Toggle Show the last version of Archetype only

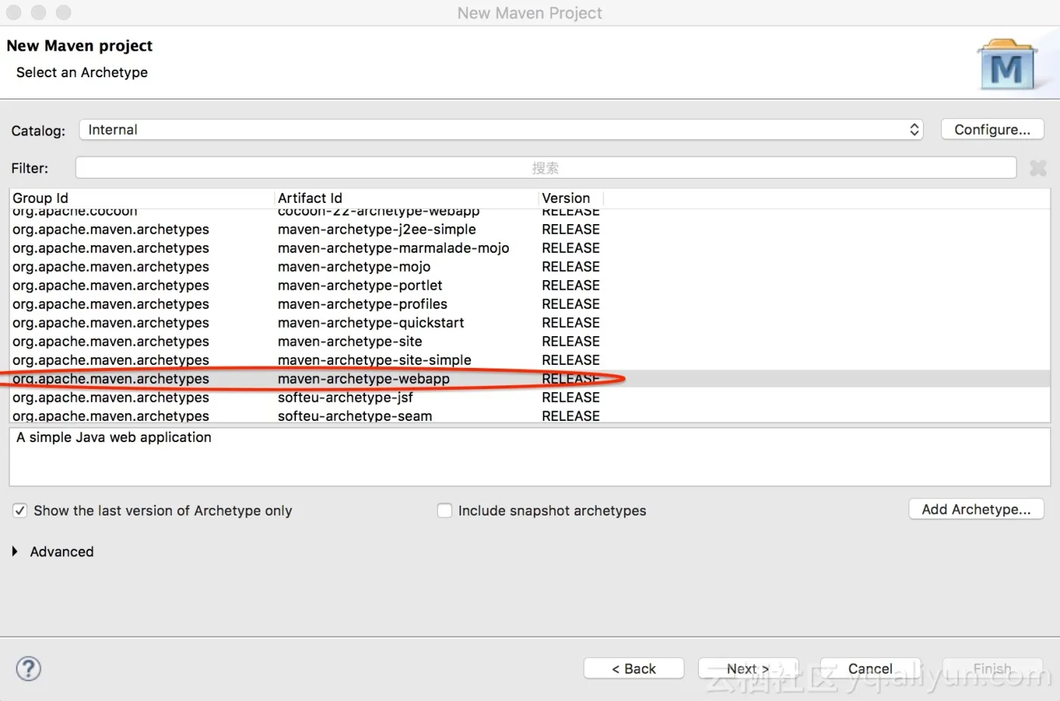pyautogui.click(x=20, y=511)
